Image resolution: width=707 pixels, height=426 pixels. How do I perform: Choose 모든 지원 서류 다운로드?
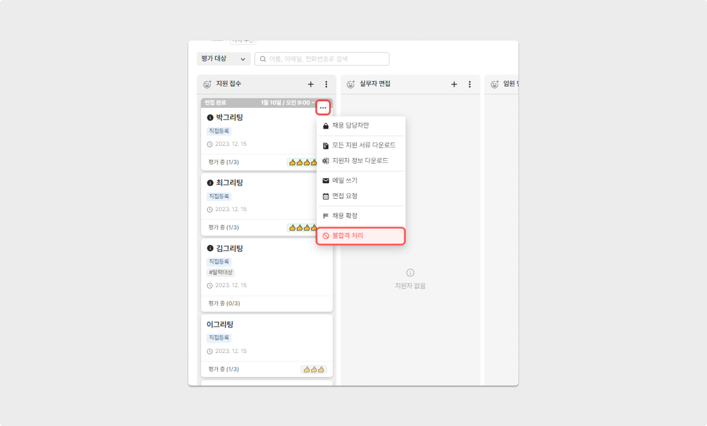(364, 145)
